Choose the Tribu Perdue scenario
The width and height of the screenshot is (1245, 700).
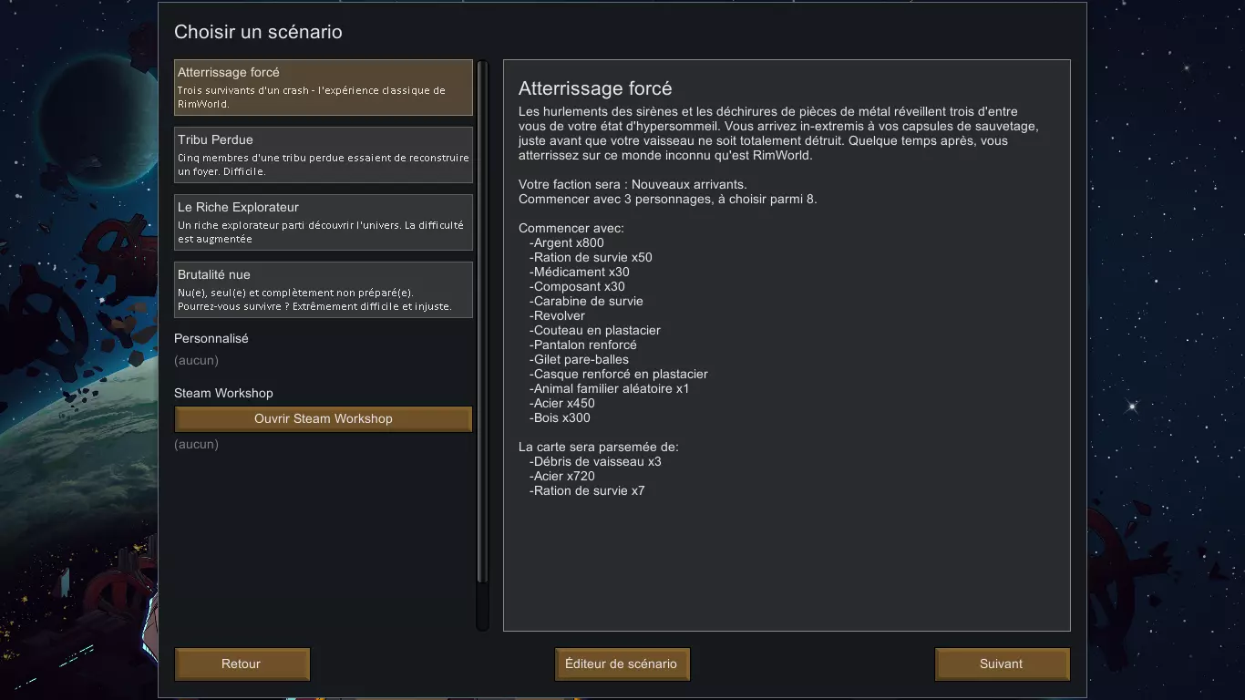point(323,155)
